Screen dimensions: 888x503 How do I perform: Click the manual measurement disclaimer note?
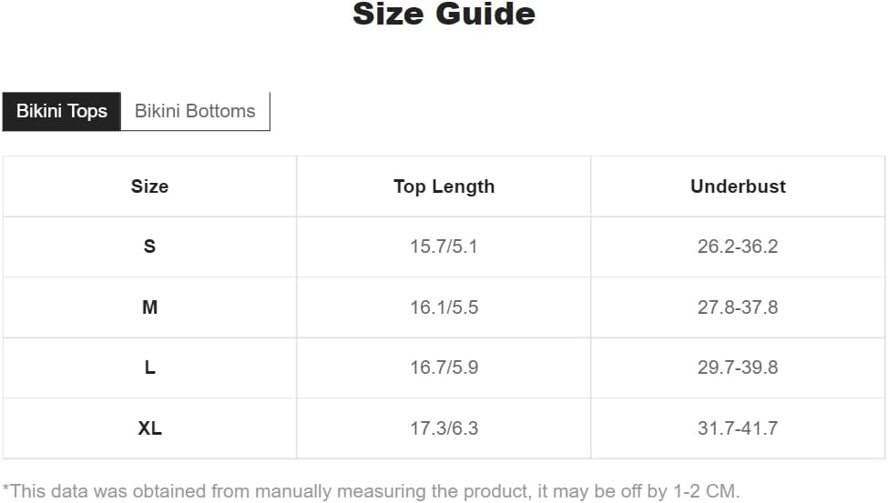(371, 491)
